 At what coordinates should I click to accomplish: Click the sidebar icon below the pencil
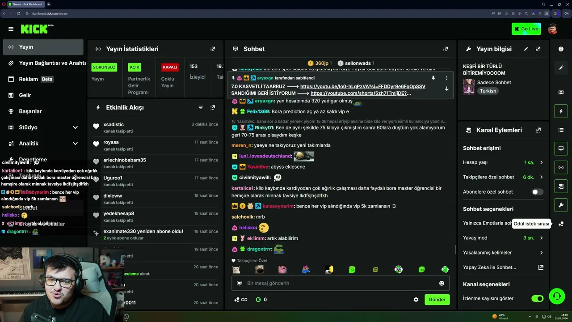pyautogui.click(x=561, y=92)
